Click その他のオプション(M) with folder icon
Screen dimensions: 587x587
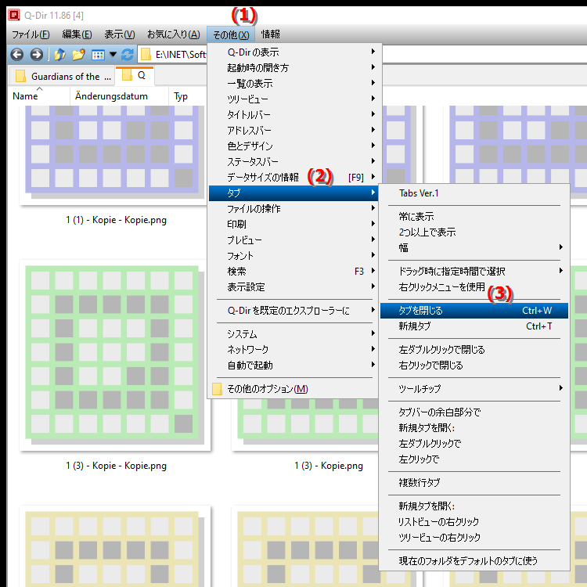(293, 389)
